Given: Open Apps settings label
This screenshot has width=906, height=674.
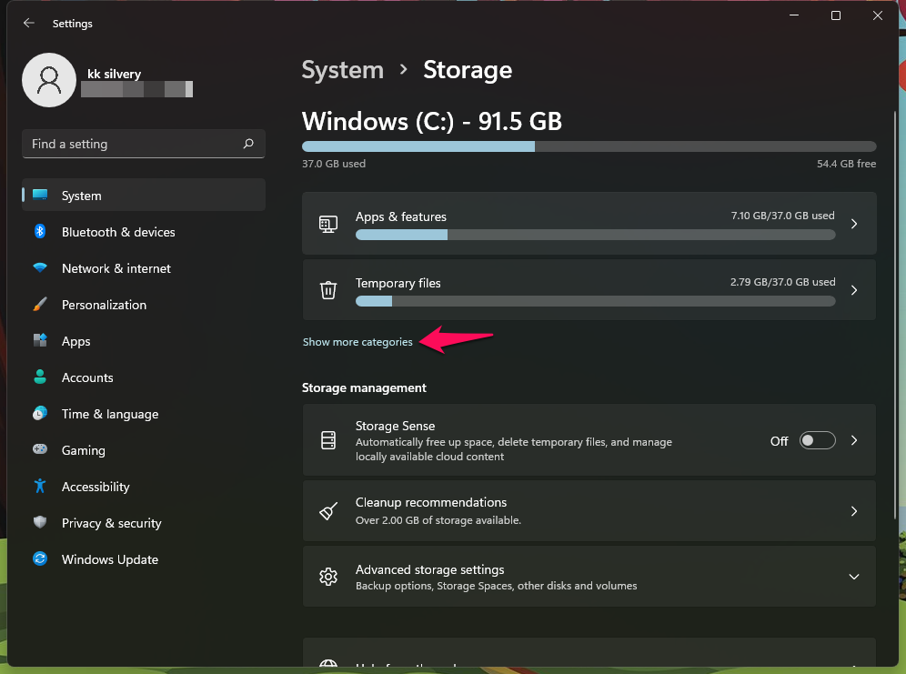Looking at the screenshot, I should click(x=75, y=341).
